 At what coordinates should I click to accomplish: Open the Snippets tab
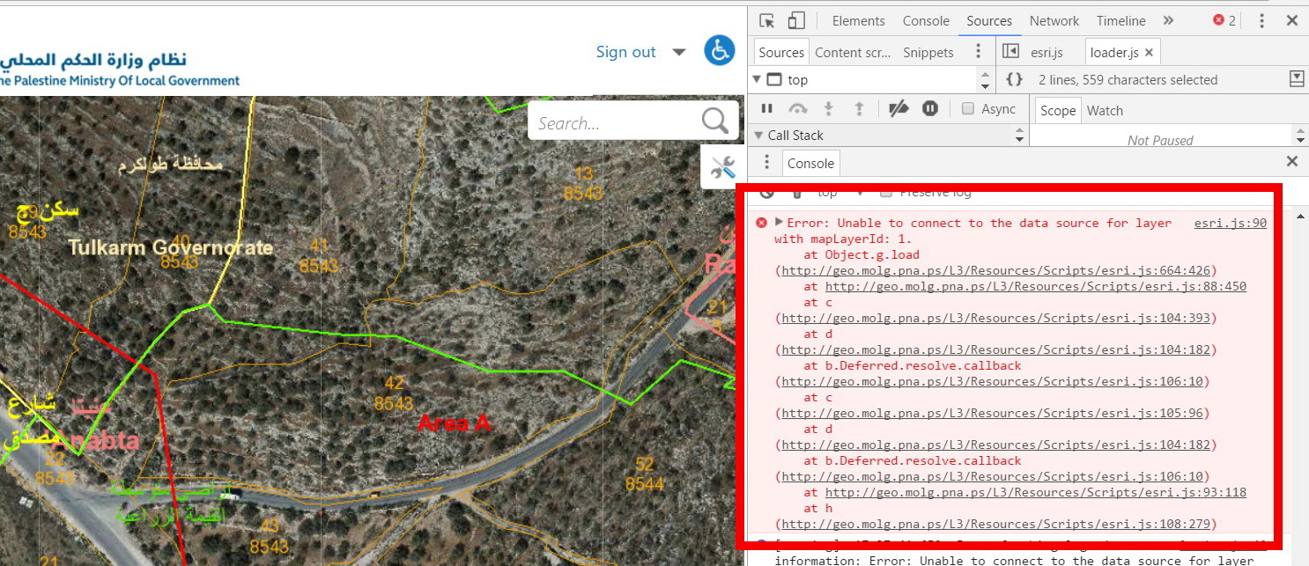point(928,53)
